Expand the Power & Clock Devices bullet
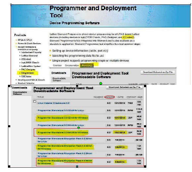The image size is (192, 172). pos(16,43)
